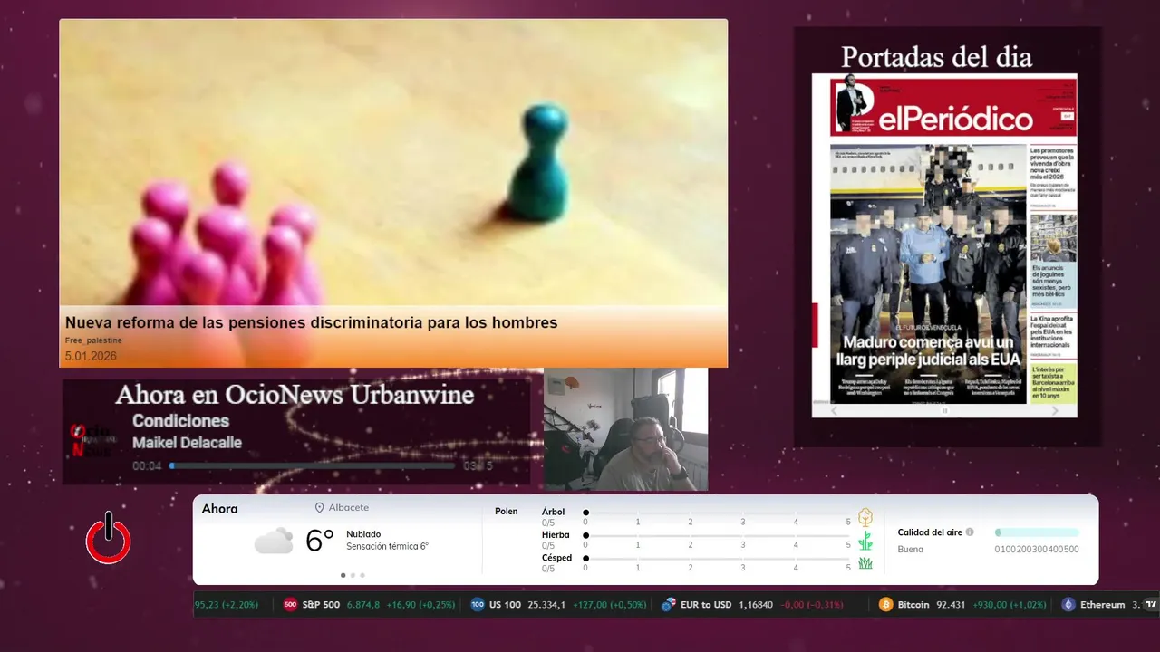Image resolution: width=1160 pixels, height=652 pixels.
Task: Click the 'Nublado' weather condition
Action: pyautogui.click(x=363, y=534)
